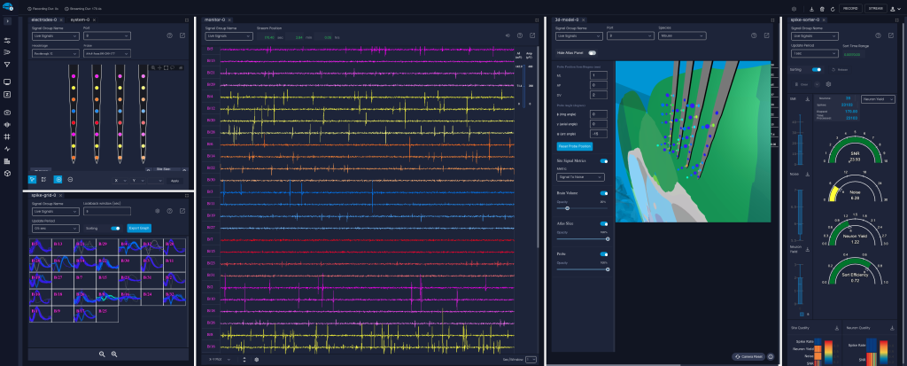Open Update Period dropdown in spike-grid panel
This screenshot has height=366, width=907.
pos(56,228)
